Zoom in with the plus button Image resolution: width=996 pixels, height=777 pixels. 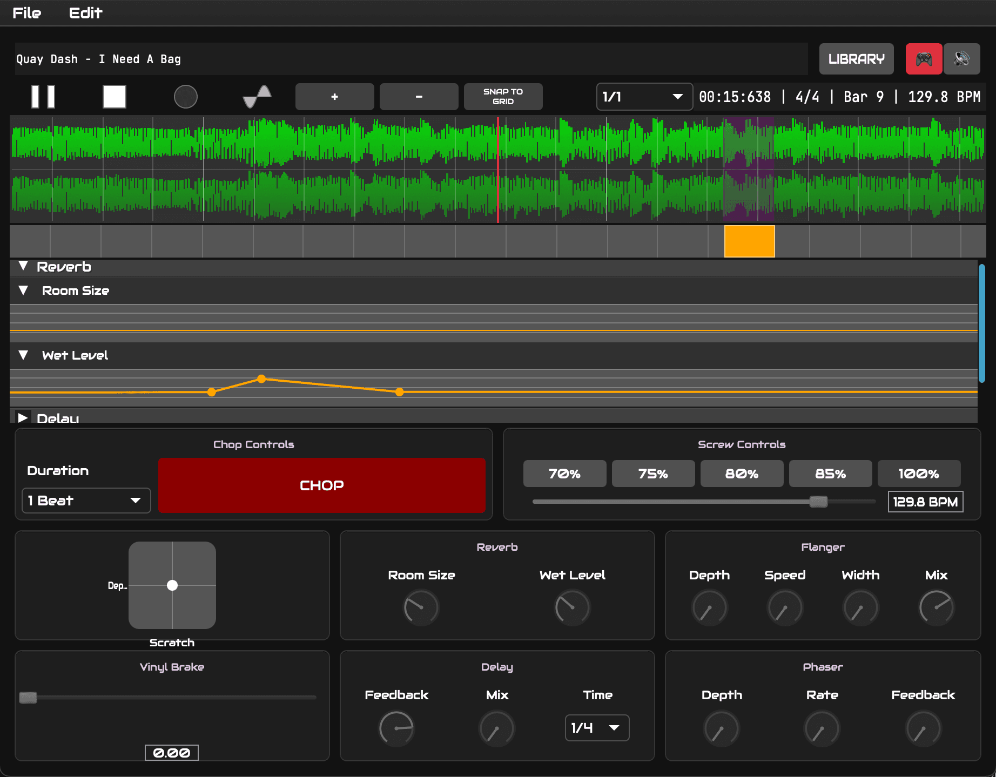point(335,97)
